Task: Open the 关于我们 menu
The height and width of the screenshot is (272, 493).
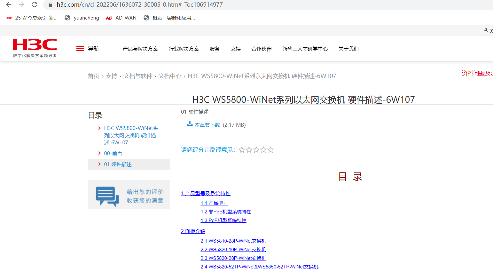Action: (x=348, y=49)
